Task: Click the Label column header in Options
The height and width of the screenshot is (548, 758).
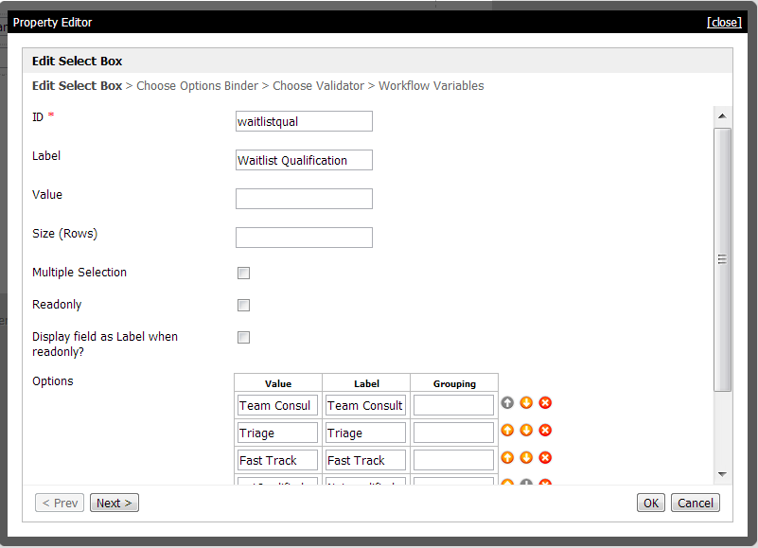Action: point(366,383)
